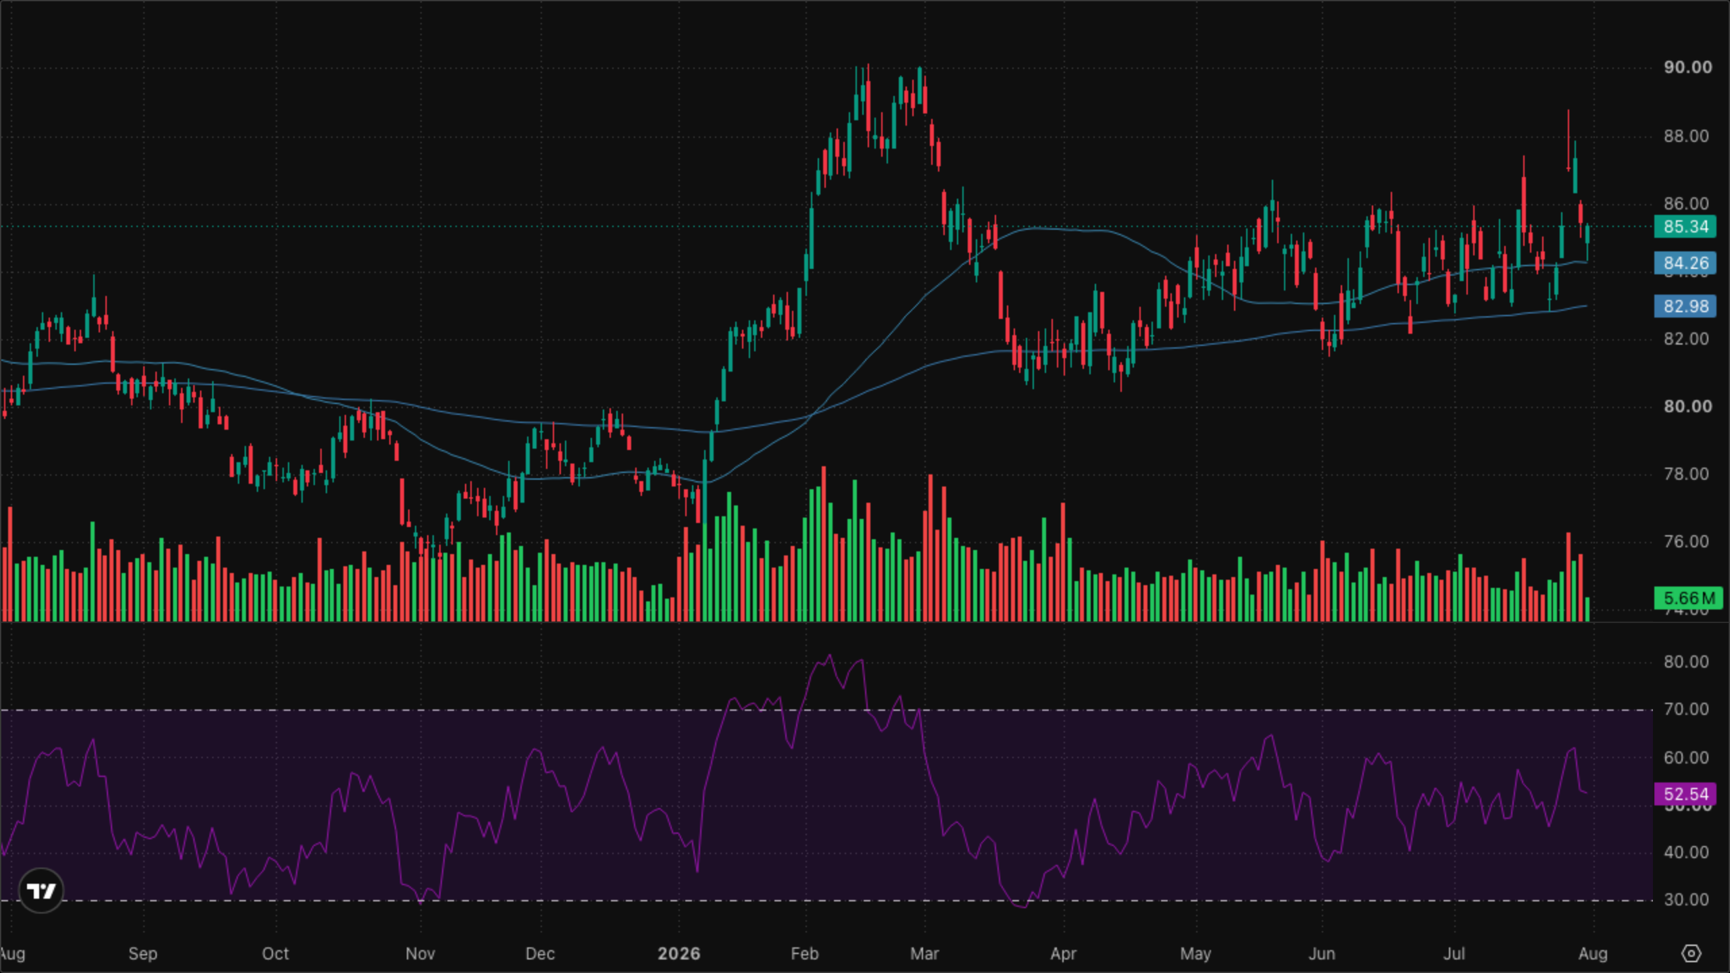1730x973 pixels.
Task: Click the 80.00 price axis level
Action: [x=1687, y=406]
